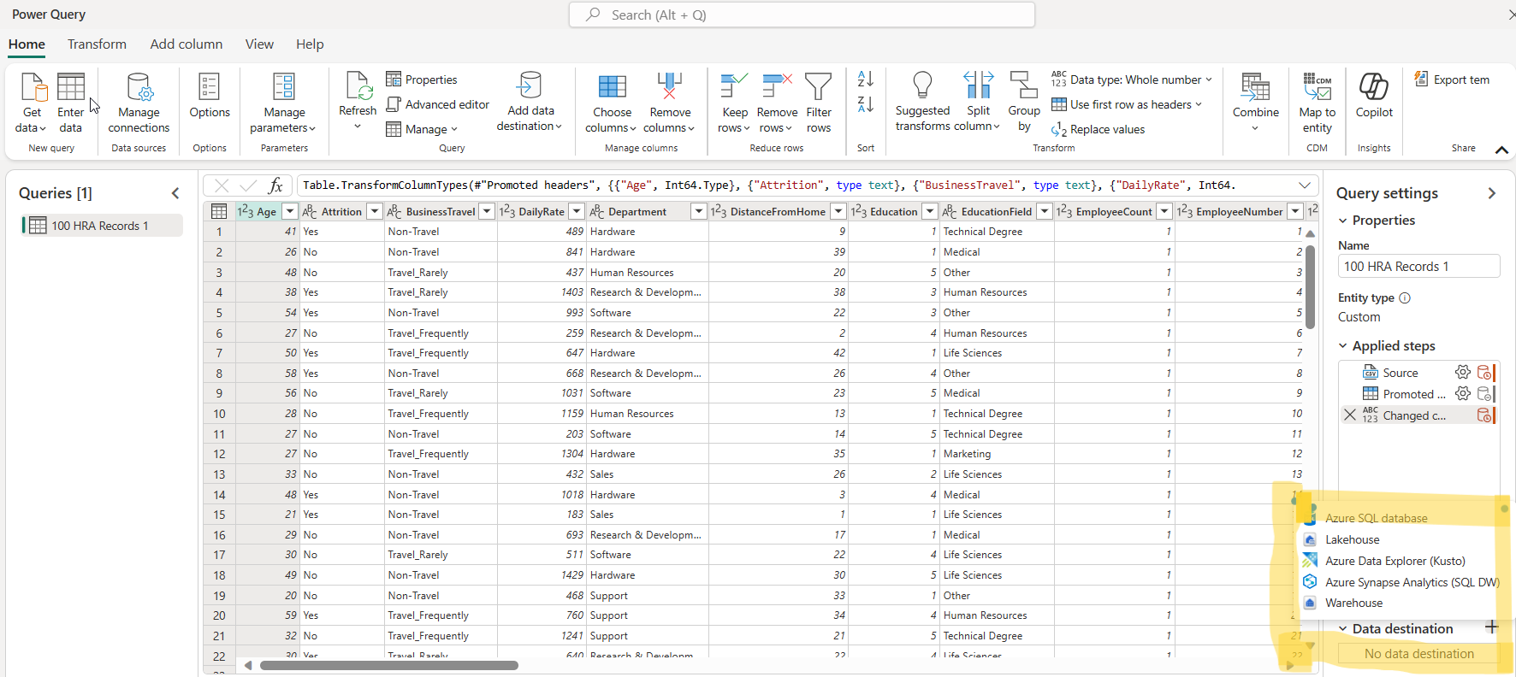Viewport: 1516px width, 677px height.
Task: Click Replace values
Action: click(x=1099, y=130)
